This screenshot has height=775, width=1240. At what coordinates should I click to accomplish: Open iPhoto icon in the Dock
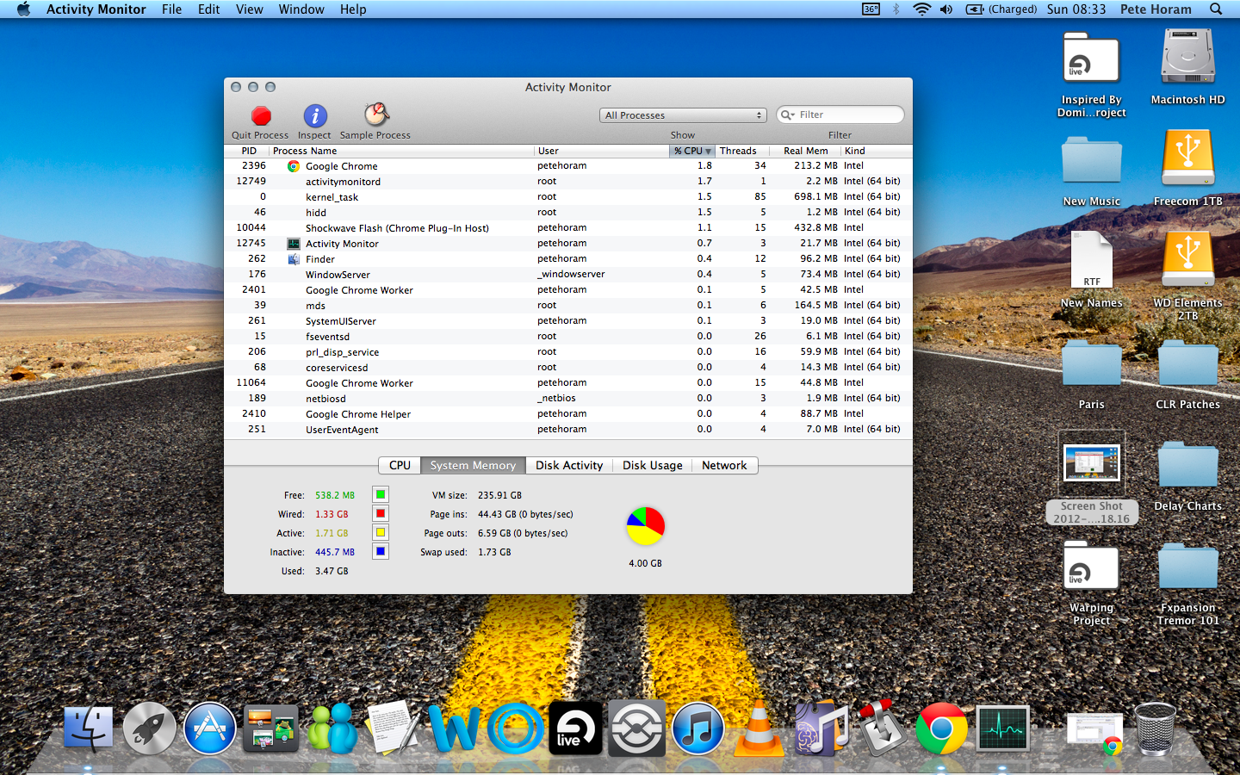coord(270,728)
